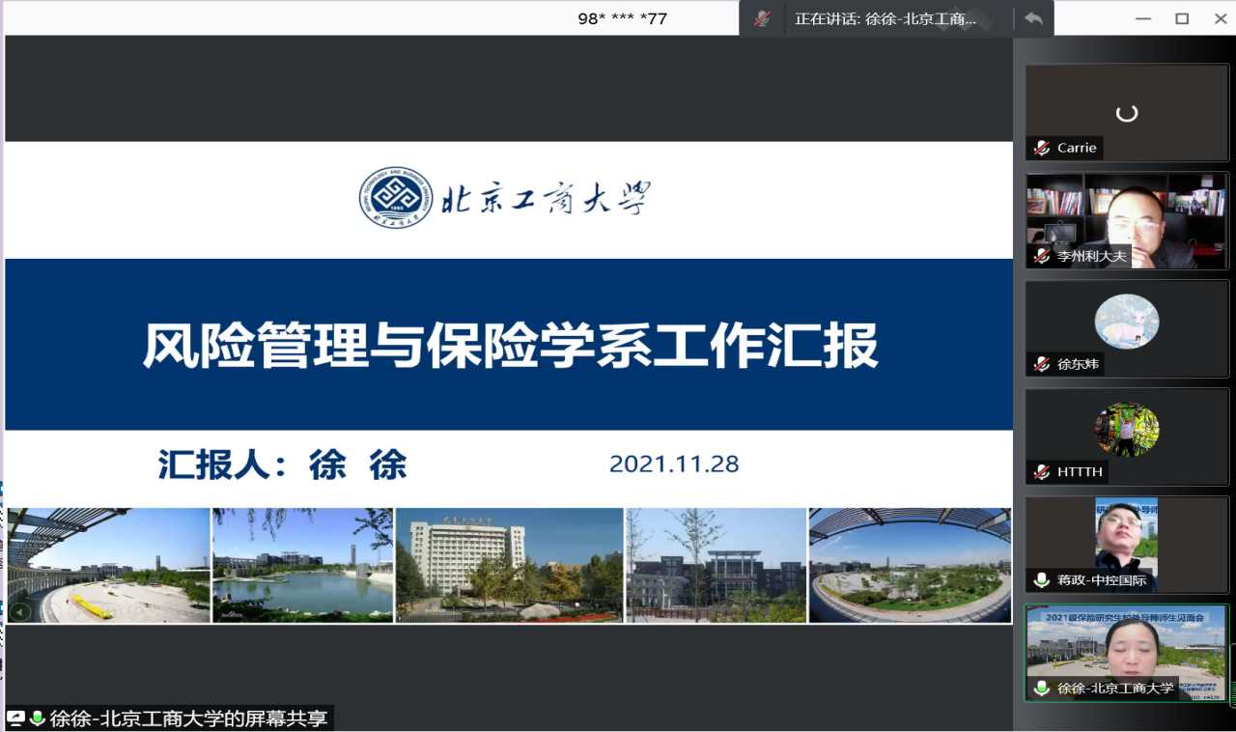Click the green microphone icon beside screen-share label
Viewport: 1236px width, 732px height.
(x=38, y=718)
